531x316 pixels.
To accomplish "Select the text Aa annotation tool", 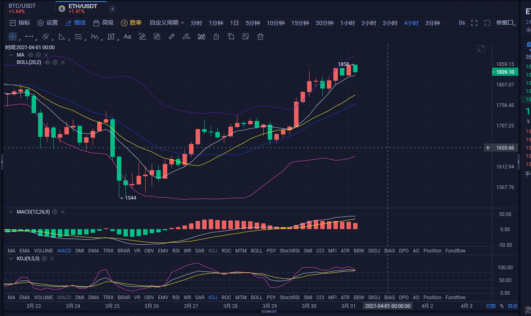I will click(x=127, y=36).
